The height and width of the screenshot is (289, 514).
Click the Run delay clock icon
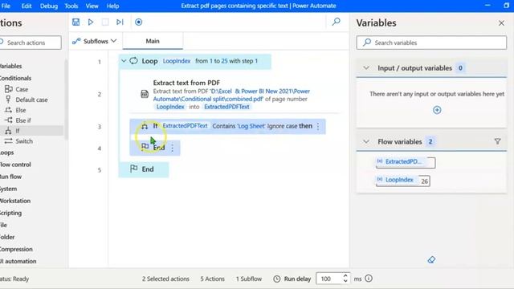277,279
